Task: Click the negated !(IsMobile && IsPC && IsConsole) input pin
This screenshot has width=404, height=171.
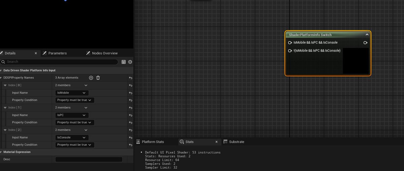Action: coord(290,51)
